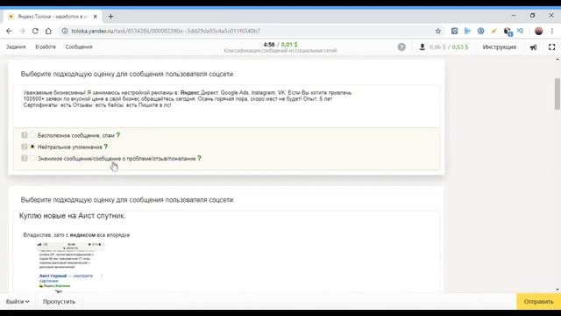Close the Яндекс.Толока tab

click(96, 17)
